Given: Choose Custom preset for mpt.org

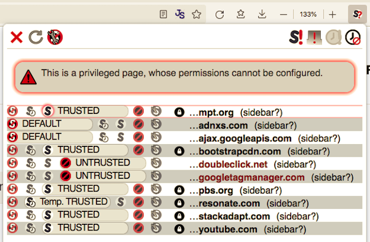Looking at the screenshot, I should 156,111.
